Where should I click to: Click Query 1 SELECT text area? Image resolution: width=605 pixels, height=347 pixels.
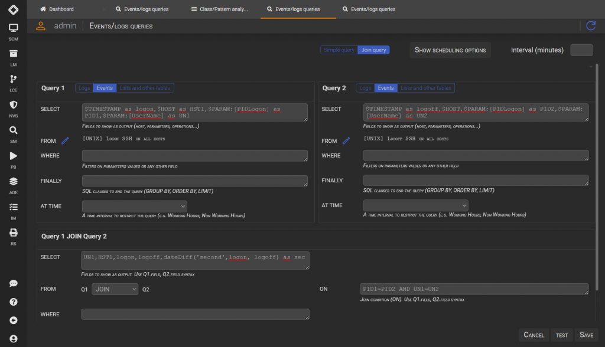click(195, 112)
